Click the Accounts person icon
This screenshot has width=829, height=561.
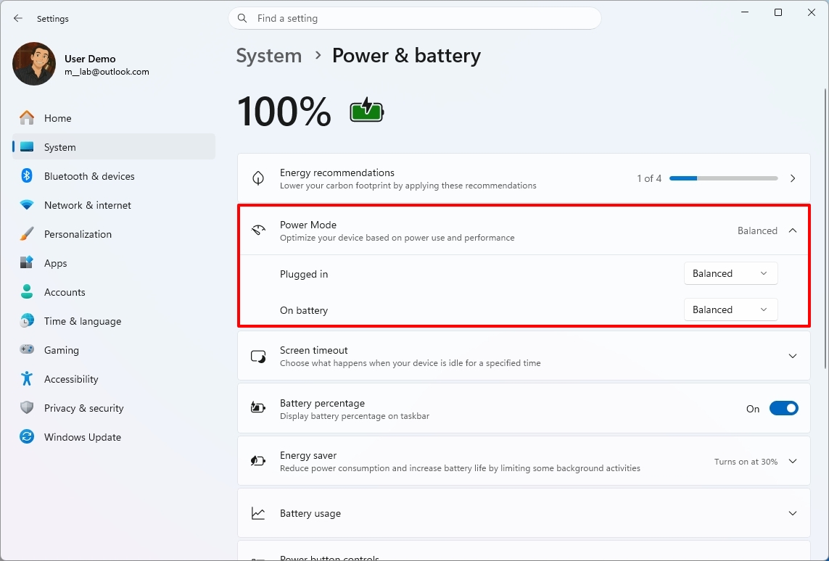tap(26, 291)
